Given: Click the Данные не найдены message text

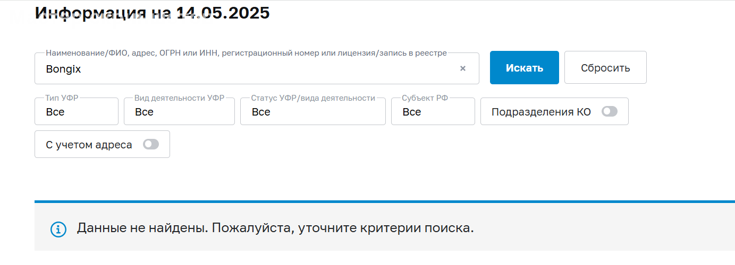Looking at the screenshot, I should click(x=275, y=228).
